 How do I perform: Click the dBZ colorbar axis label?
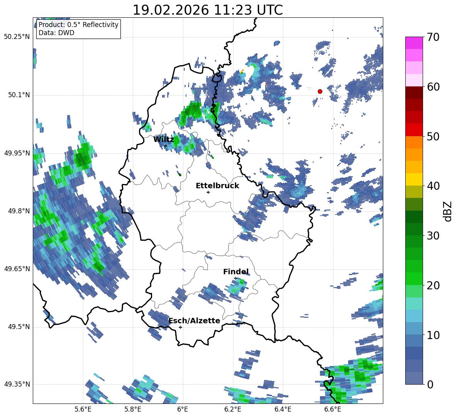448,211
